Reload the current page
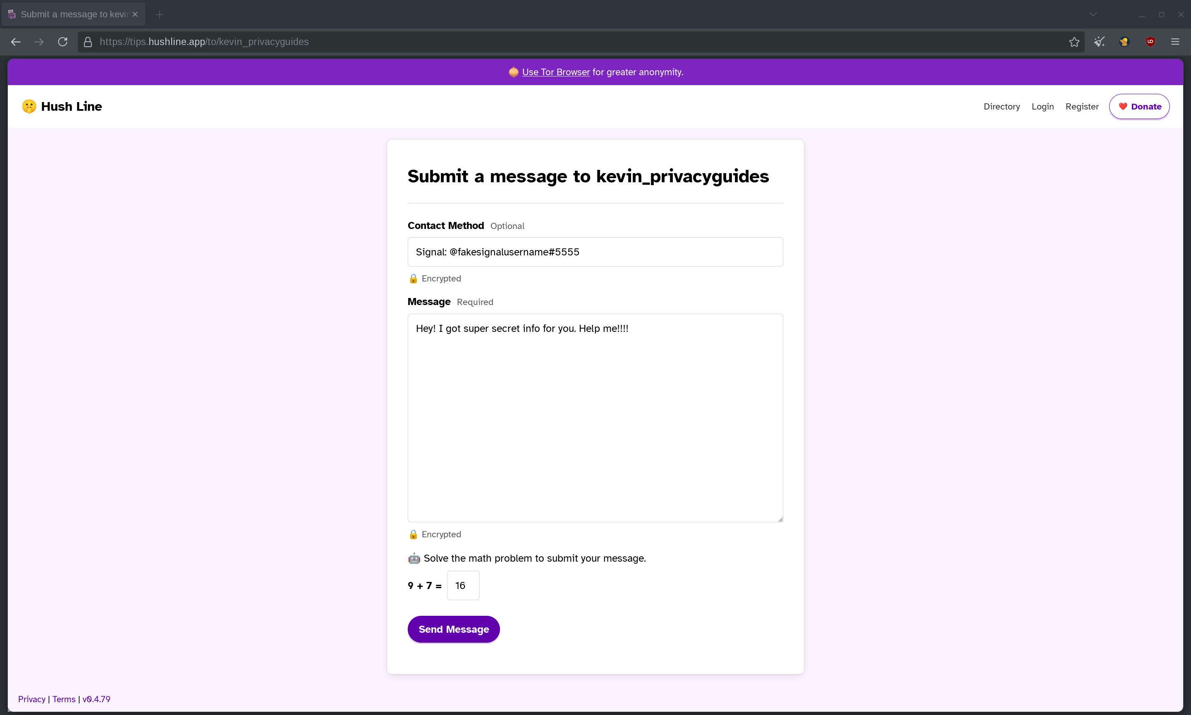1191x715 pixels. tap(63, 42)
